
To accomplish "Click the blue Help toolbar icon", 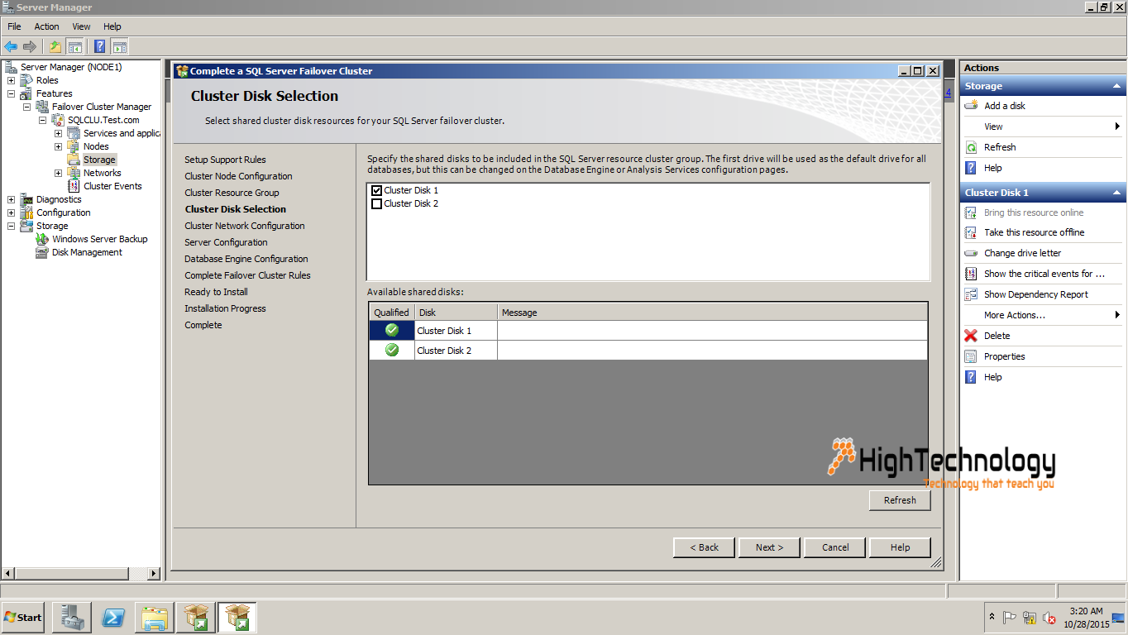I will [x=100, y=46].
